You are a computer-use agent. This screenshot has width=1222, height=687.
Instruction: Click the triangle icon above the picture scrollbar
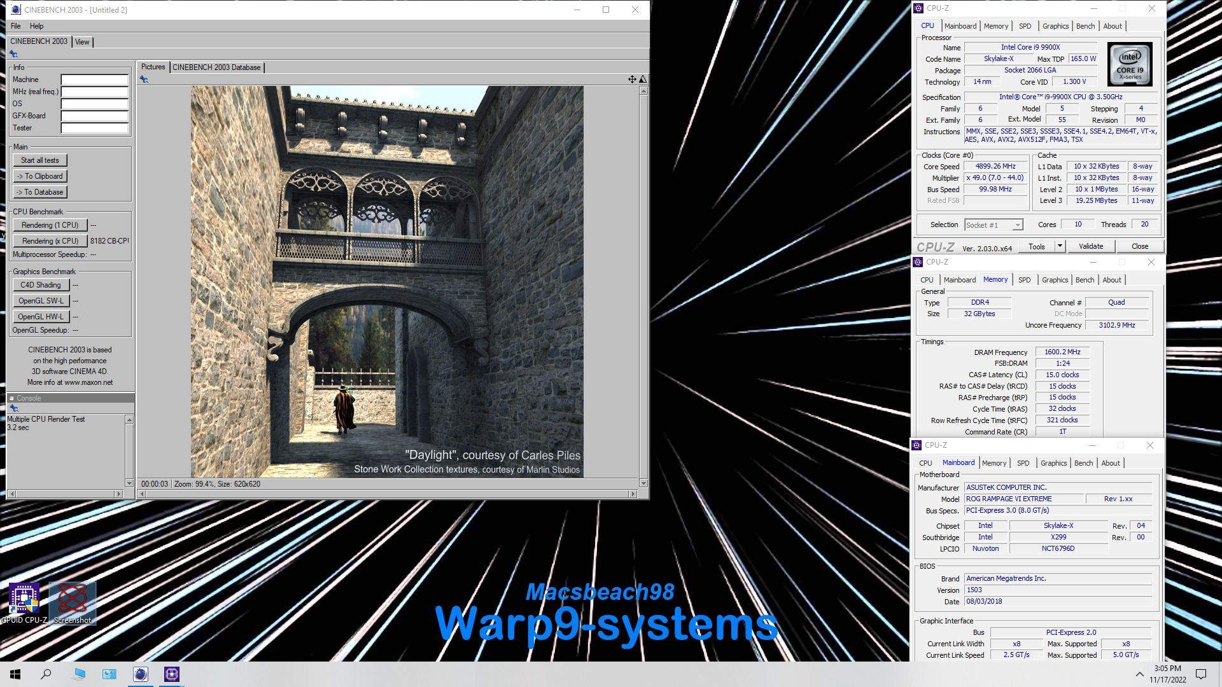[x=643, y=80]
